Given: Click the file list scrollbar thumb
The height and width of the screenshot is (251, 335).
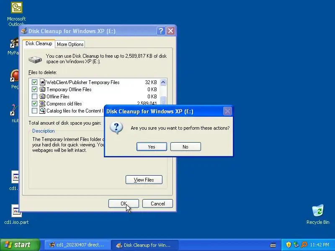Looking at the screenshot, I should (x=163, y=101).
